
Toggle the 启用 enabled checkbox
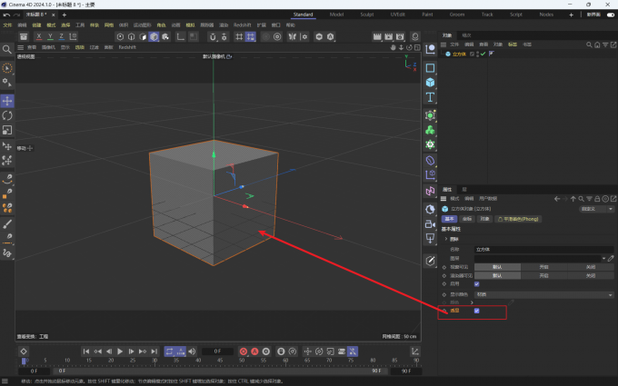476,284
